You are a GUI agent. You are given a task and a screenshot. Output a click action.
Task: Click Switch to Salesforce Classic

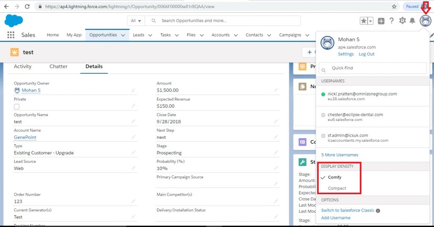tap(348, 210)
